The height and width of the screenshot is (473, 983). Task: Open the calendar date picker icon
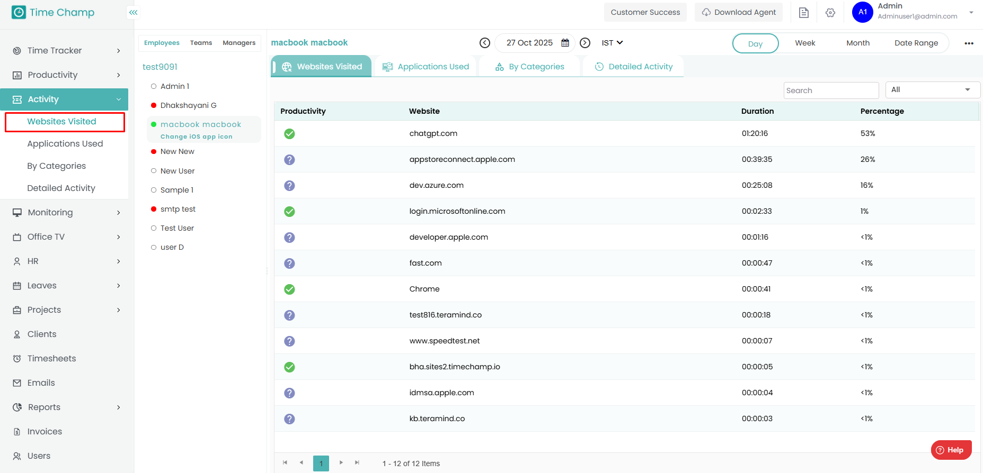(x=565, y=43)
